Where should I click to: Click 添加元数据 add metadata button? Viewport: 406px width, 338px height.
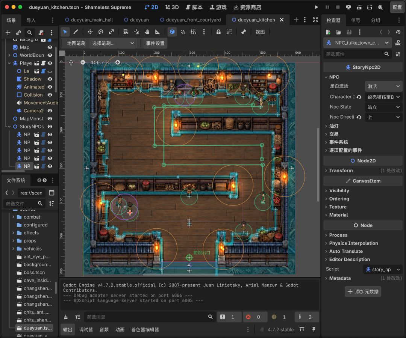[x=363, y=291]
